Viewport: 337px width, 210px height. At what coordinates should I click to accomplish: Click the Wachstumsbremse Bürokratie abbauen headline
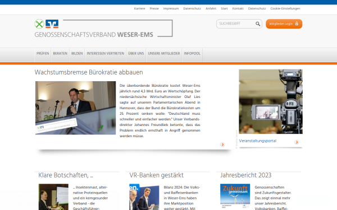[89, 72]
